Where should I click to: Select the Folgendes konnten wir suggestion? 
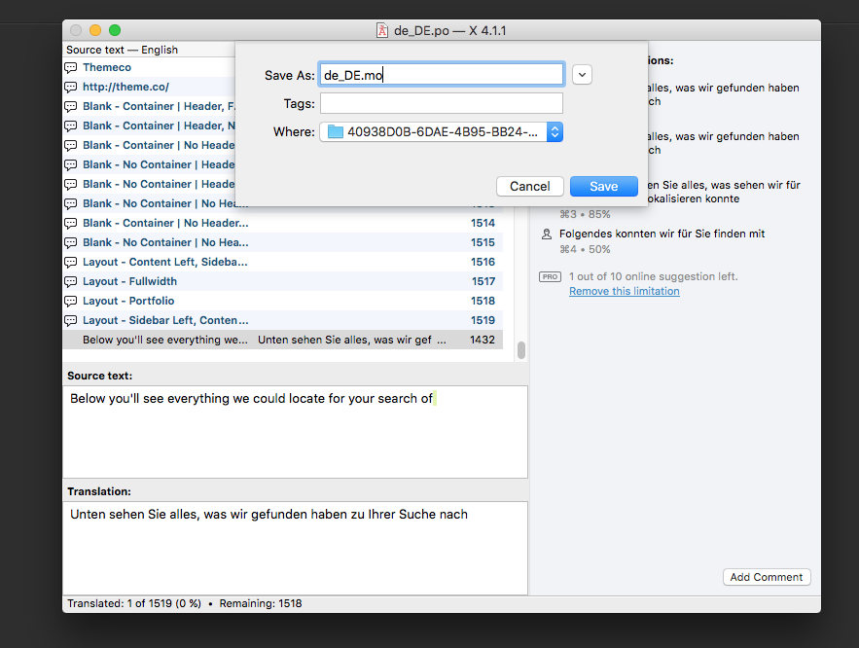(662, 234)
